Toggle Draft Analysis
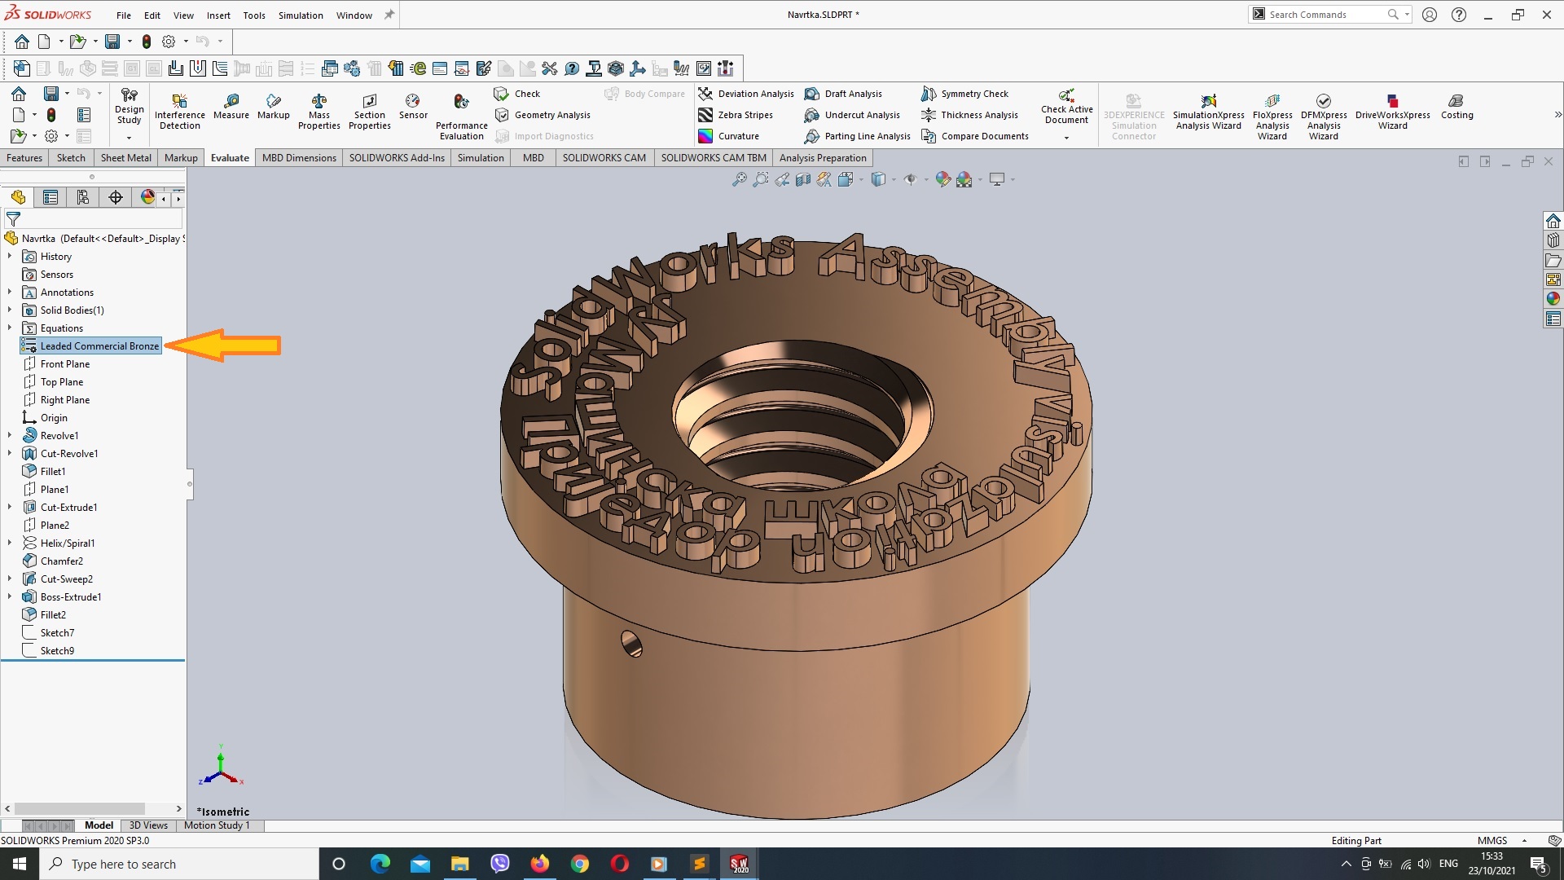This screenshot has width=1564, height=880. pos(843,94)
